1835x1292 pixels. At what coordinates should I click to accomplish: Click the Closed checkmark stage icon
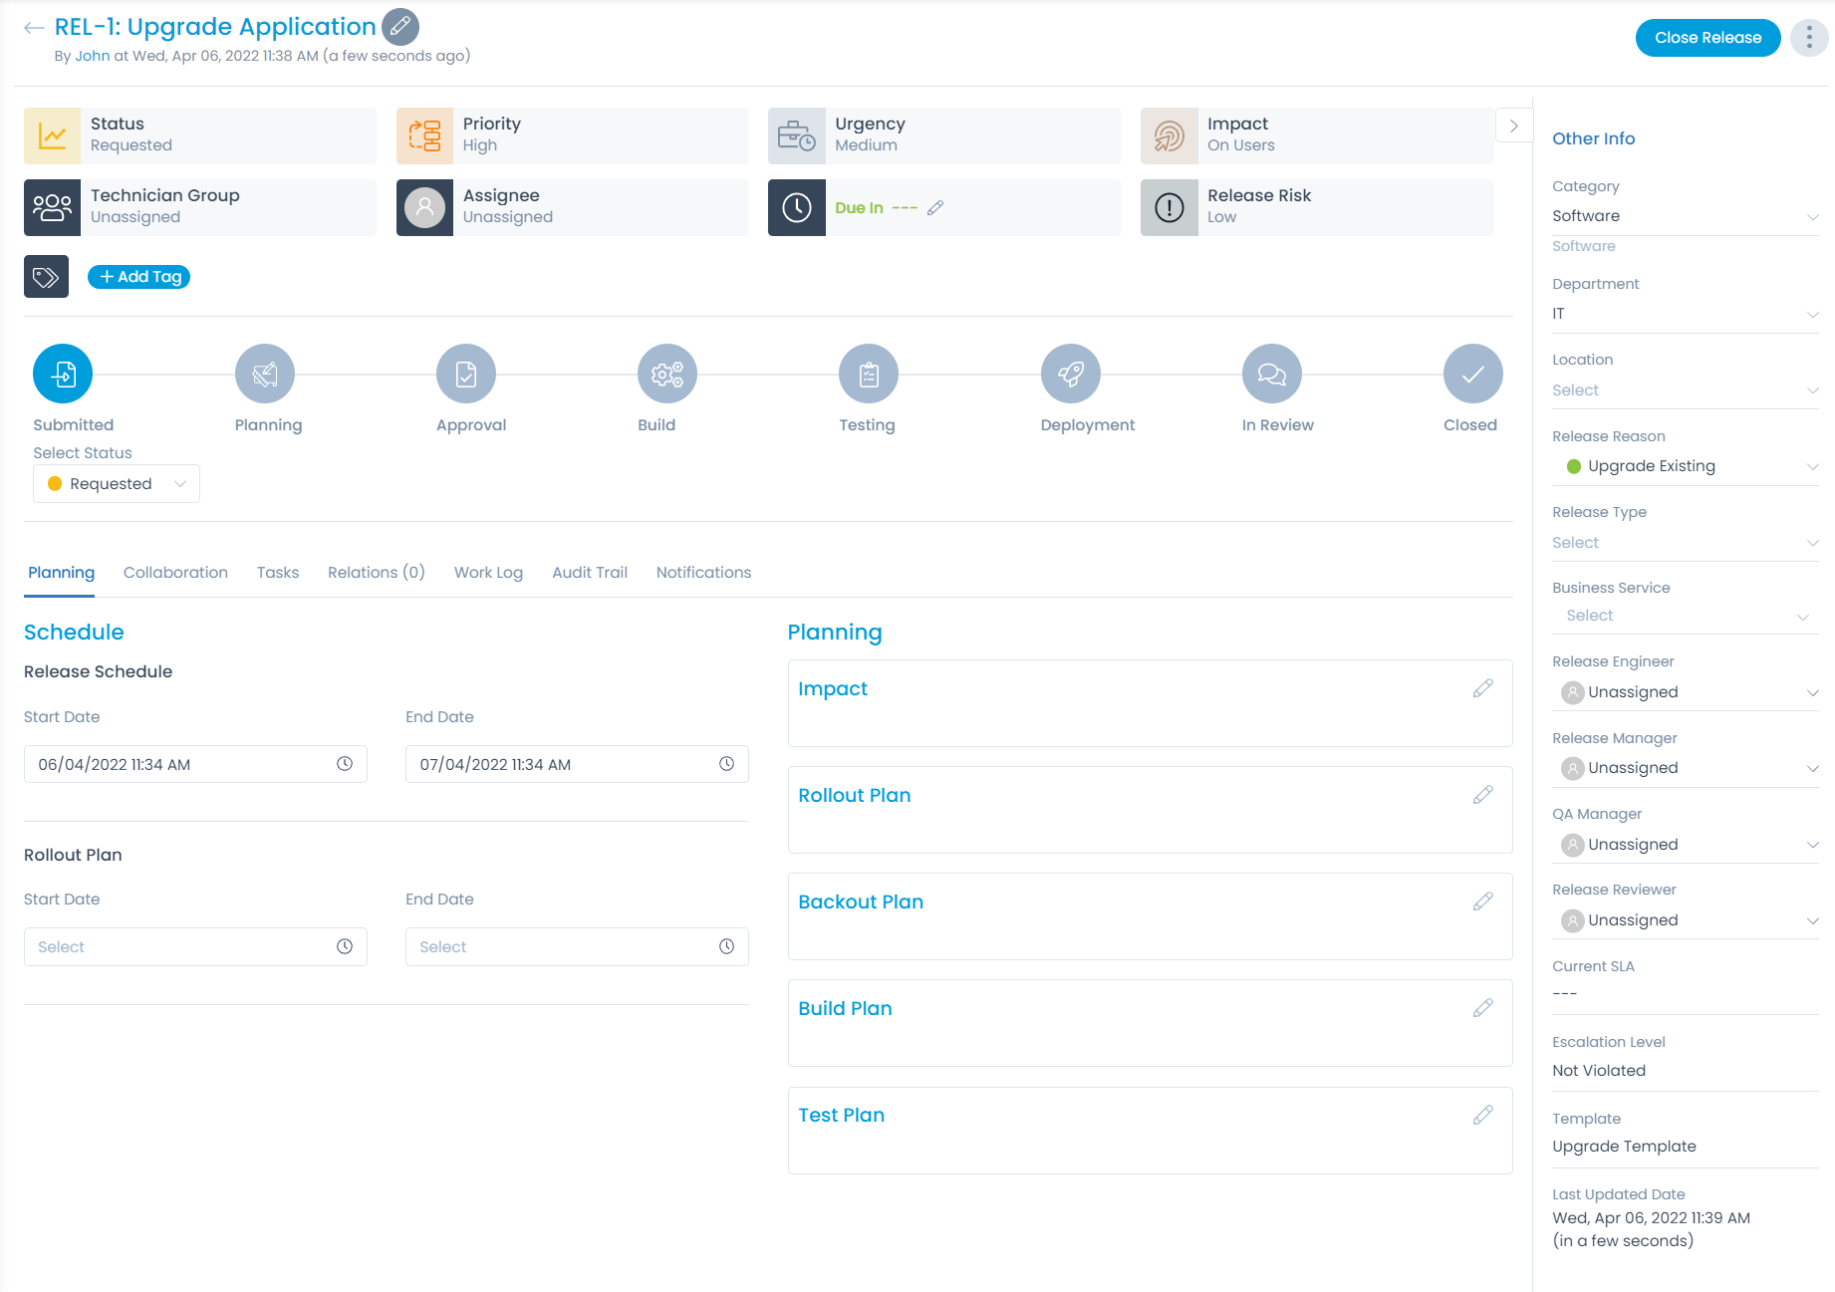coord(1472,374)
